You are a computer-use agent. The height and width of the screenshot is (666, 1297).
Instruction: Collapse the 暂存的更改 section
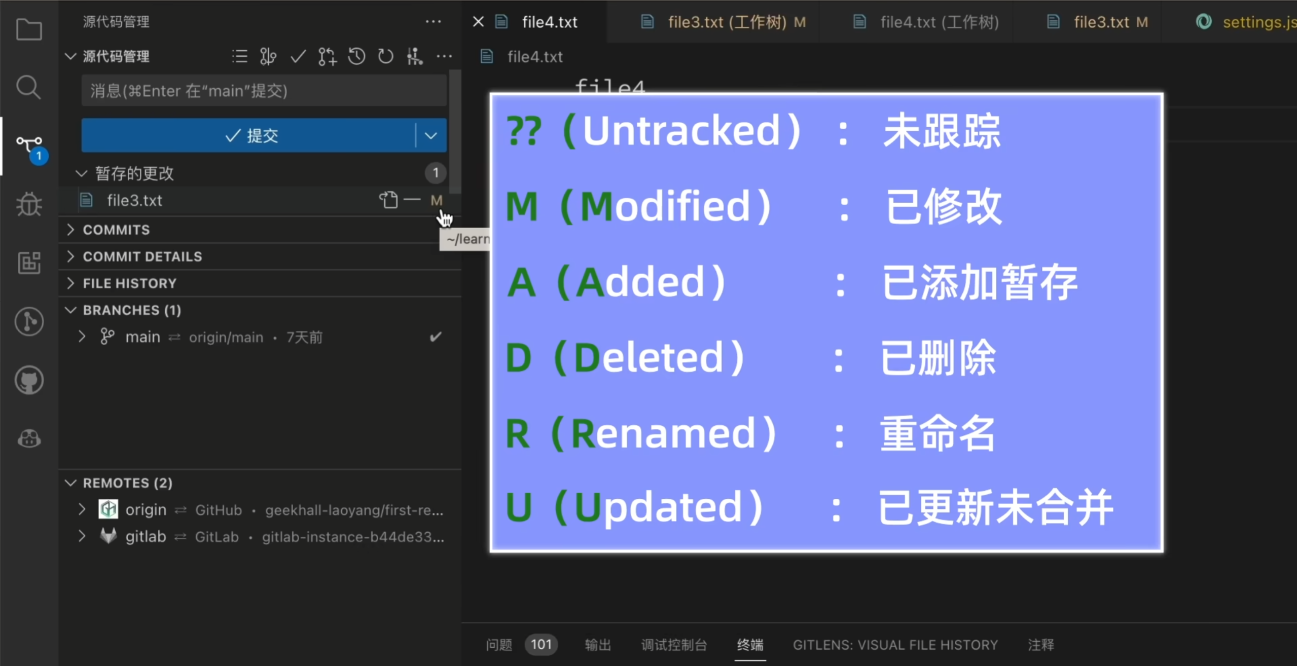82,173
